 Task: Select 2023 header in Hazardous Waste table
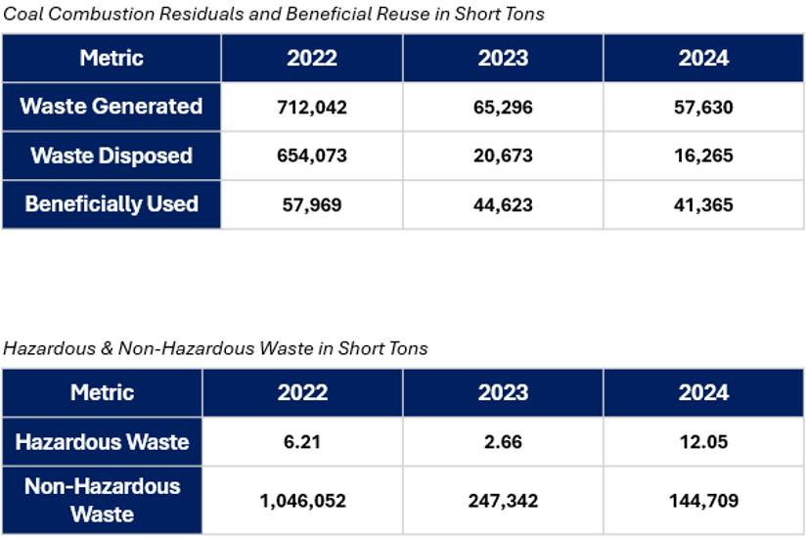(x=503, y=392)
